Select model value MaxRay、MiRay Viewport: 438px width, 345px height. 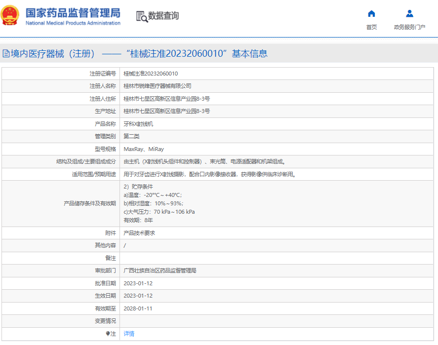pos(144,149)
